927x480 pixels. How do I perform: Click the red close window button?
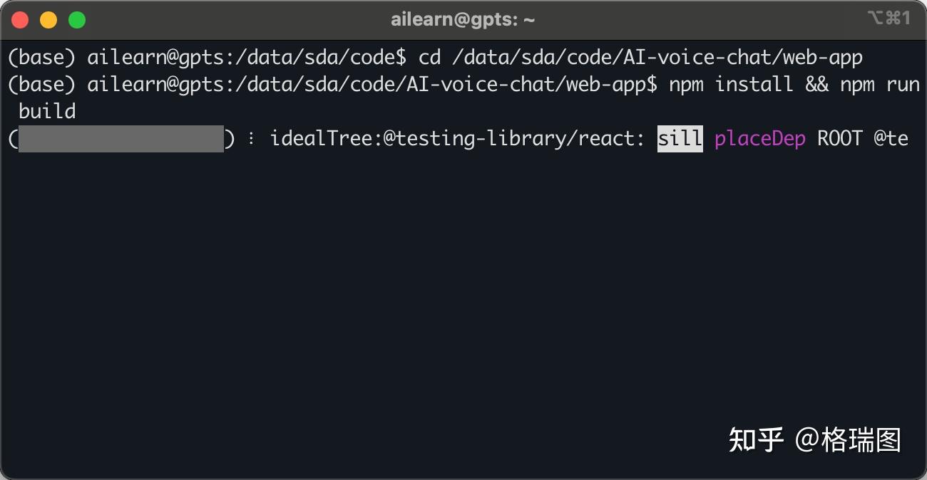pos(20,20)
